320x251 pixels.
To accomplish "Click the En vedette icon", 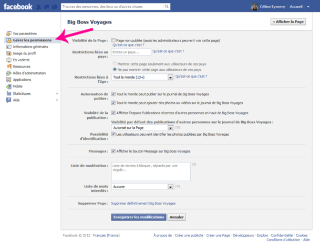I will [9, 60].
